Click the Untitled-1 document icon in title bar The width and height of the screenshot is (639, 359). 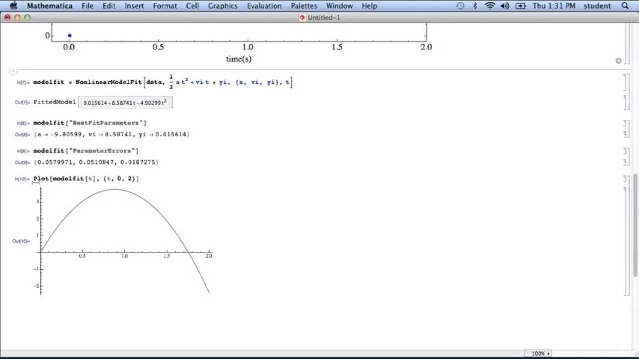[302, 17]
